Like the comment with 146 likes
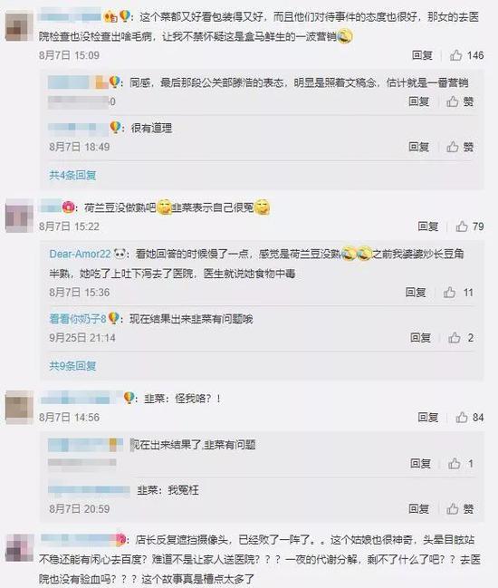This screenshot has width=498, height=588. pyautogui.click(x=456, y=55)
